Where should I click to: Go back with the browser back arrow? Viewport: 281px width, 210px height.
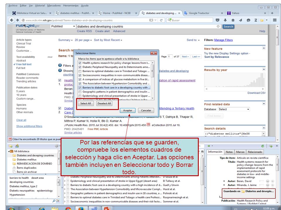(12, 20)
